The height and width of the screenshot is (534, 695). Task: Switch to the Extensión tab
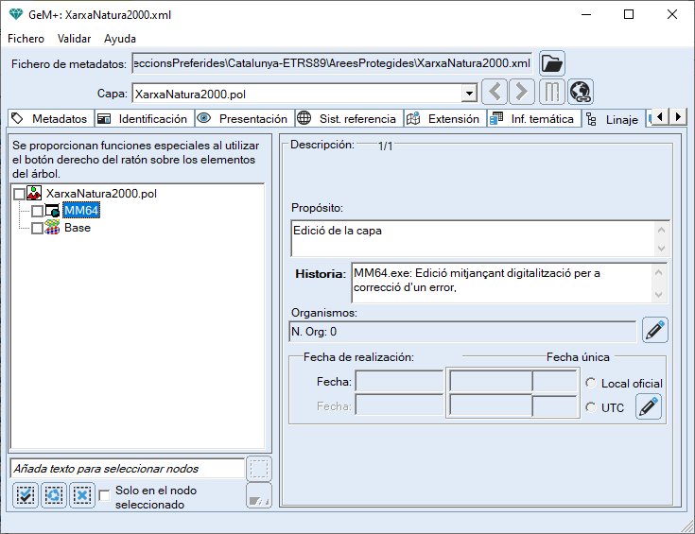click(x=445, y=119)
